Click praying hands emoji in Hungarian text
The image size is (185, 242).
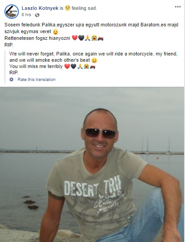coord(88,38)
